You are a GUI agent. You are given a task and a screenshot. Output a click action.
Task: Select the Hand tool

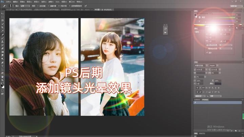click(2, 77)
